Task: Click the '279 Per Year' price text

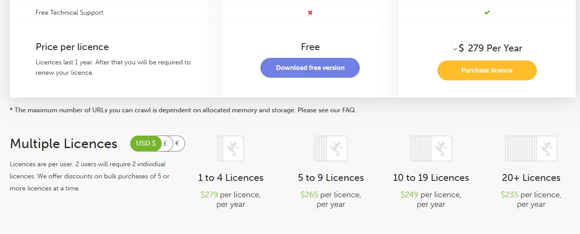Action: (x=495, y=48)
